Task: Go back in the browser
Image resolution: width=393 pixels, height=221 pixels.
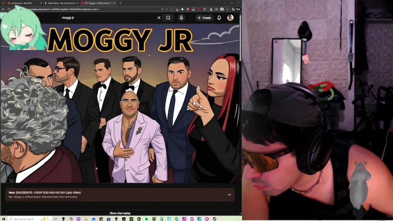Action: pos(3,9)
